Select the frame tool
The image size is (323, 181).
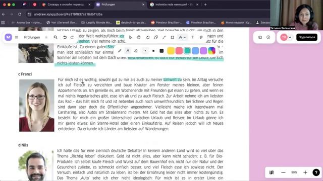(x=173, y=37)
